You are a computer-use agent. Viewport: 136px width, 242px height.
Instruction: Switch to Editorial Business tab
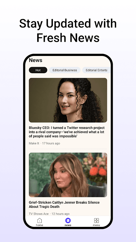click(65, 70)
